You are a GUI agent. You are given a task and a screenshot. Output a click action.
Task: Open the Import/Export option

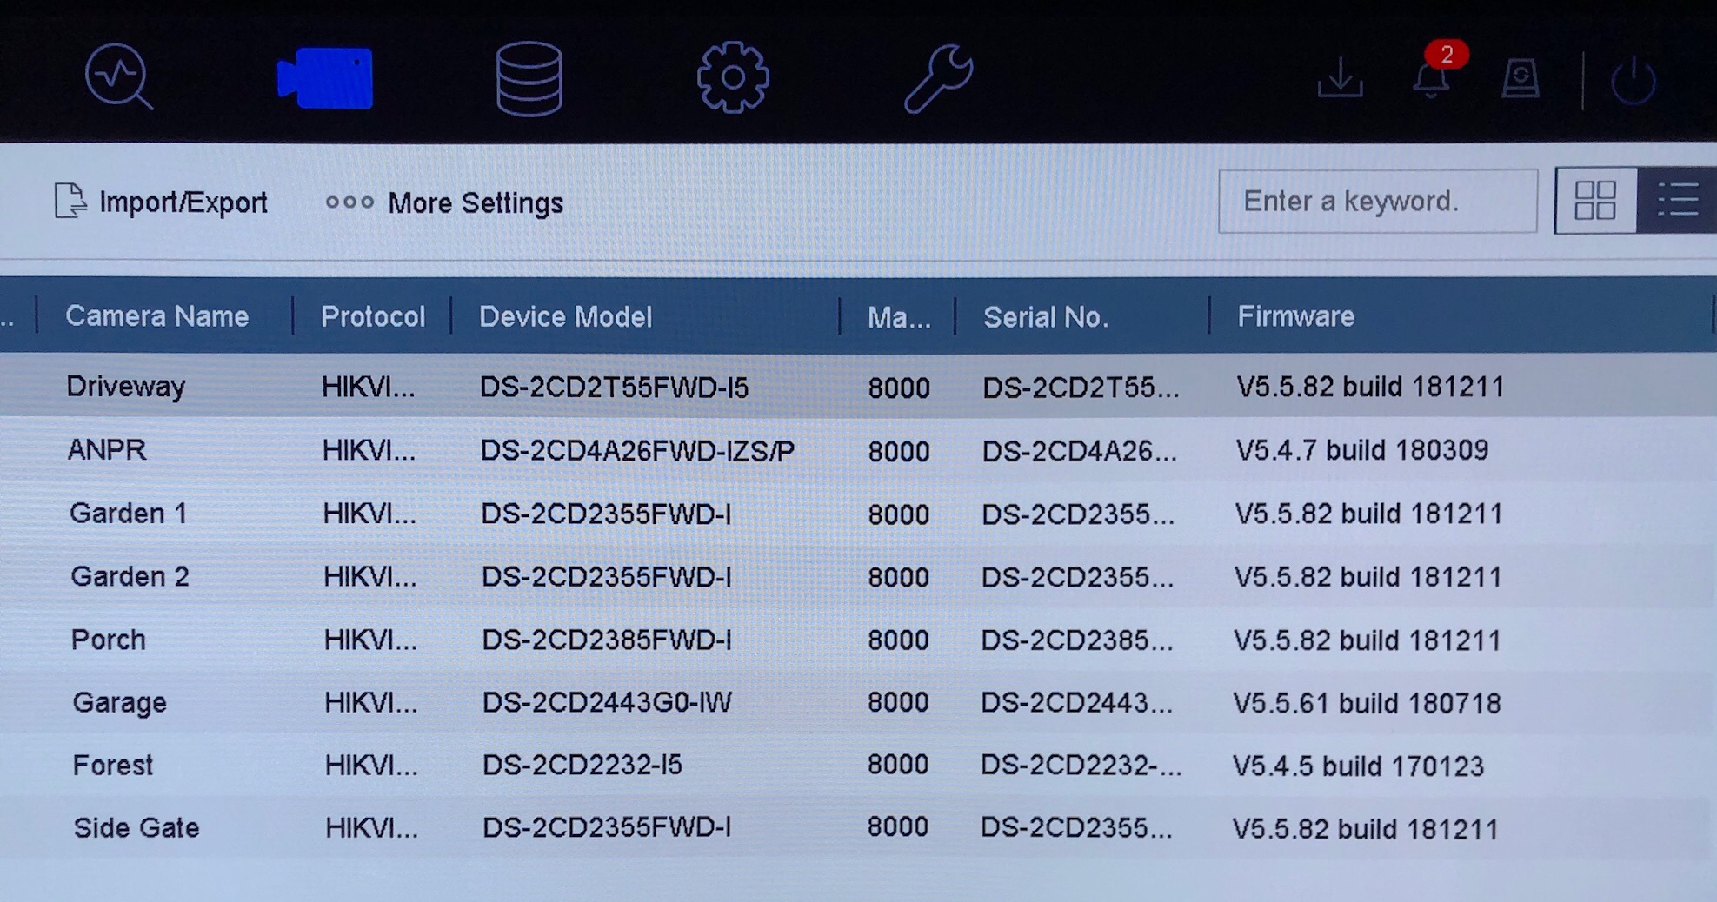162,202
